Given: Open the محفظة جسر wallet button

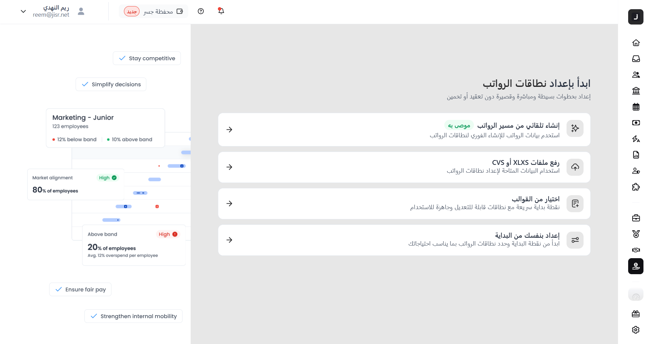Looking at the screenshot, I should pos(154,12).
